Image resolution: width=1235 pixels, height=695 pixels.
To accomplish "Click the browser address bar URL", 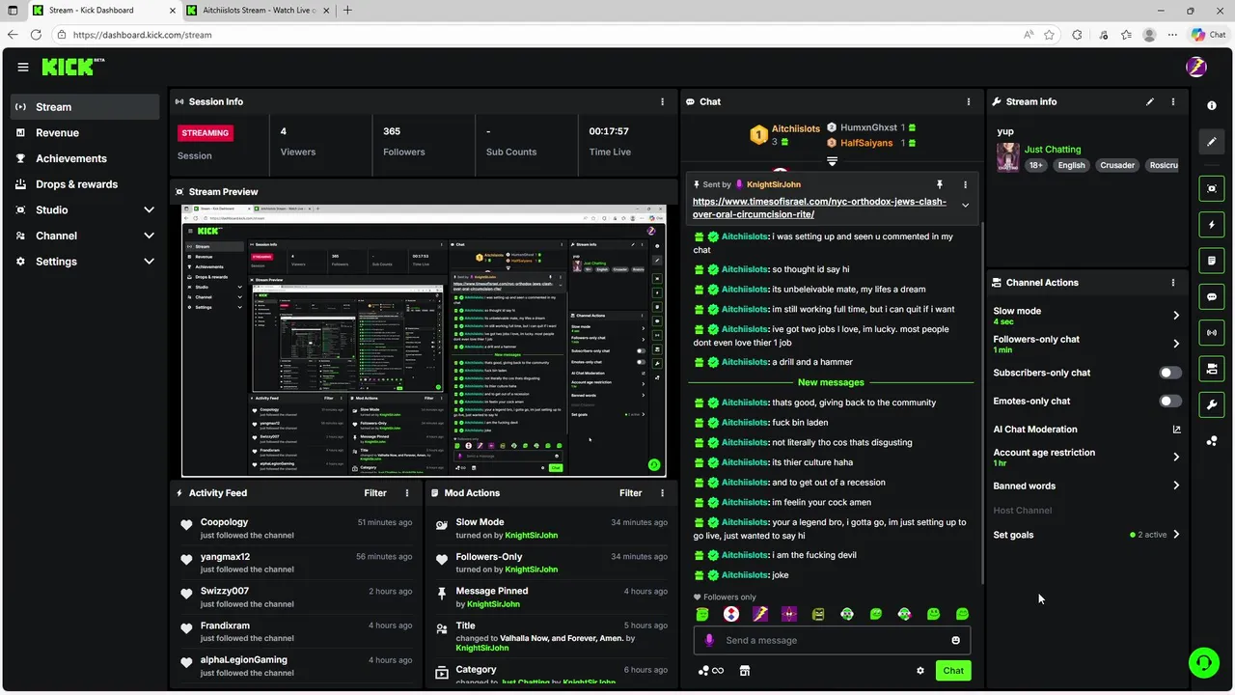I will click(x=143, y=35).
